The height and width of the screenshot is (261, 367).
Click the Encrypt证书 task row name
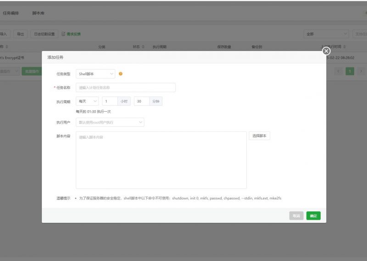tap(12, 58)
